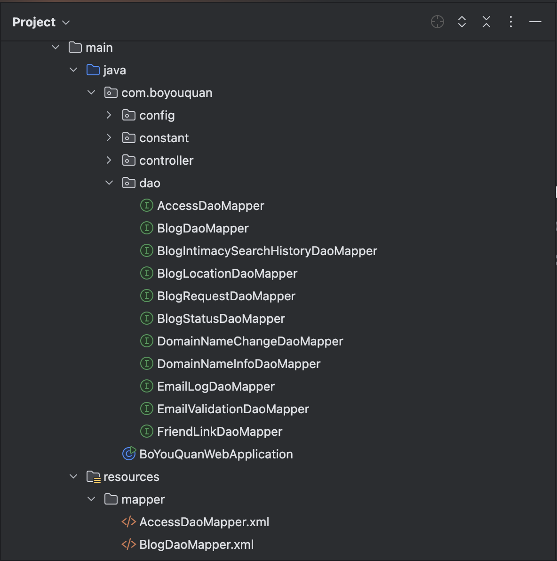Expand the config package
Viewport: 557px width, 561px height.
coord(109,115)
